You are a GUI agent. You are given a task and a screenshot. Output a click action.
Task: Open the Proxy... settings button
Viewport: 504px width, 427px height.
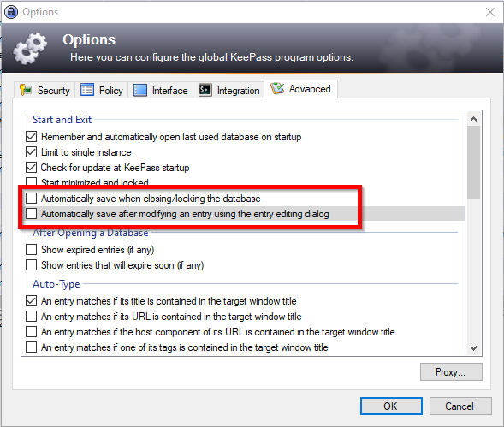point(451,372)
